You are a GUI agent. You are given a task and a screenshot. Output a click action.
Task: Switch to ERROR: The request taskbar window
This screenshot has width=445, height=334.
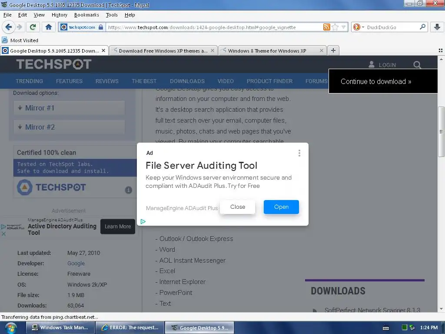click(130, 327)
